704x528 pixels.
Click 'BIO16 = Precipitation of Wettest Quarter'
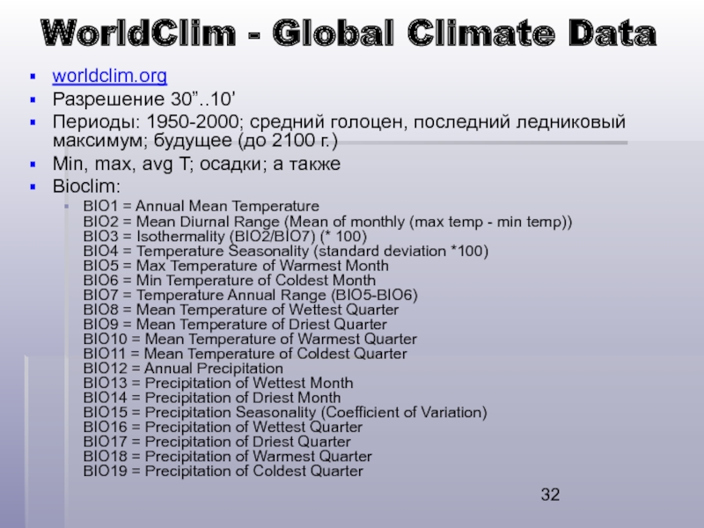[x=223, y=427]
